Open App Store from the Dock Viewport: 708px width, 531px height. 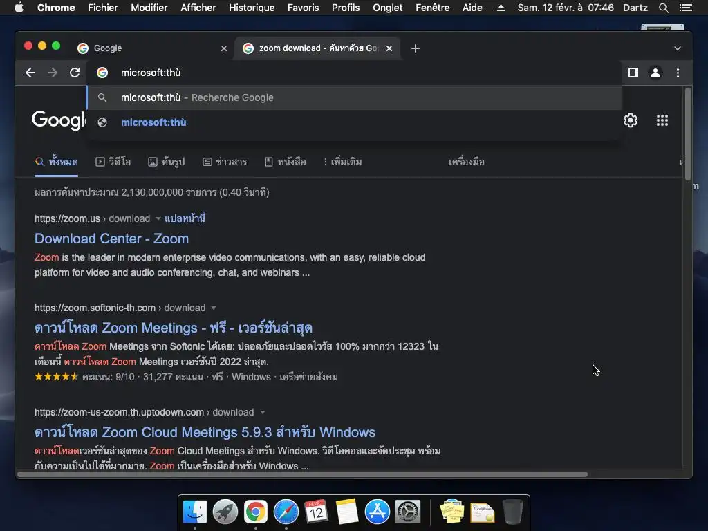coord(378,512)
